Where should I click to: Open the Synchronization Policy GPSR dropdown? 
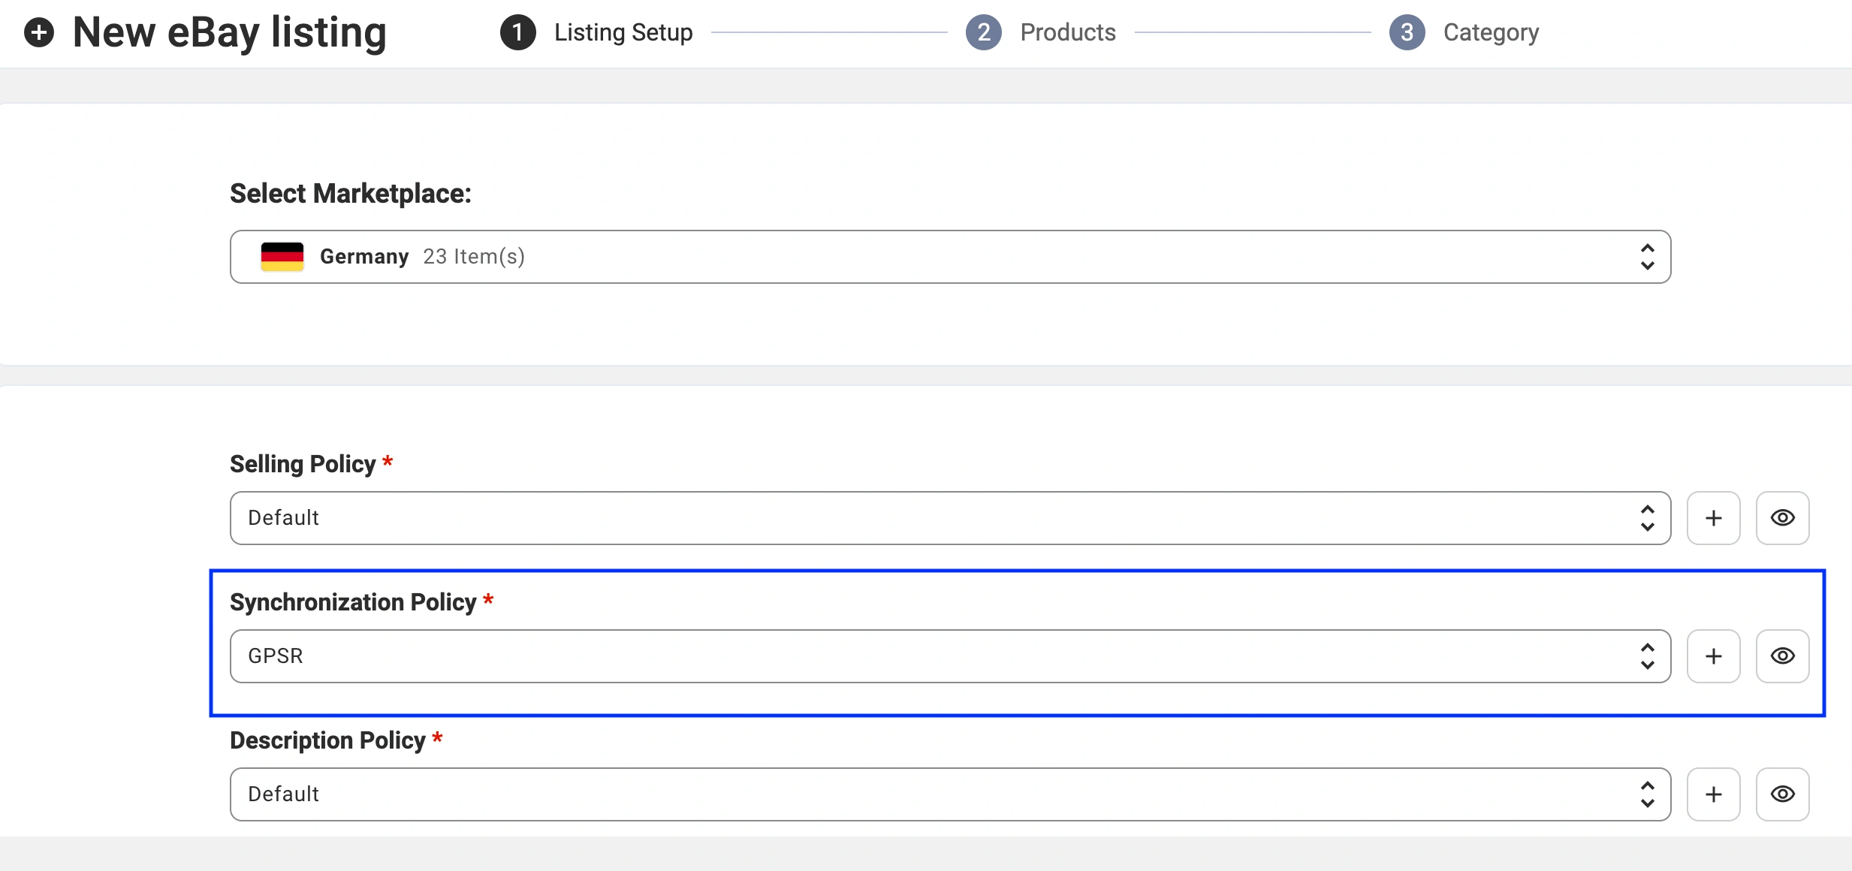pos(950,656)
